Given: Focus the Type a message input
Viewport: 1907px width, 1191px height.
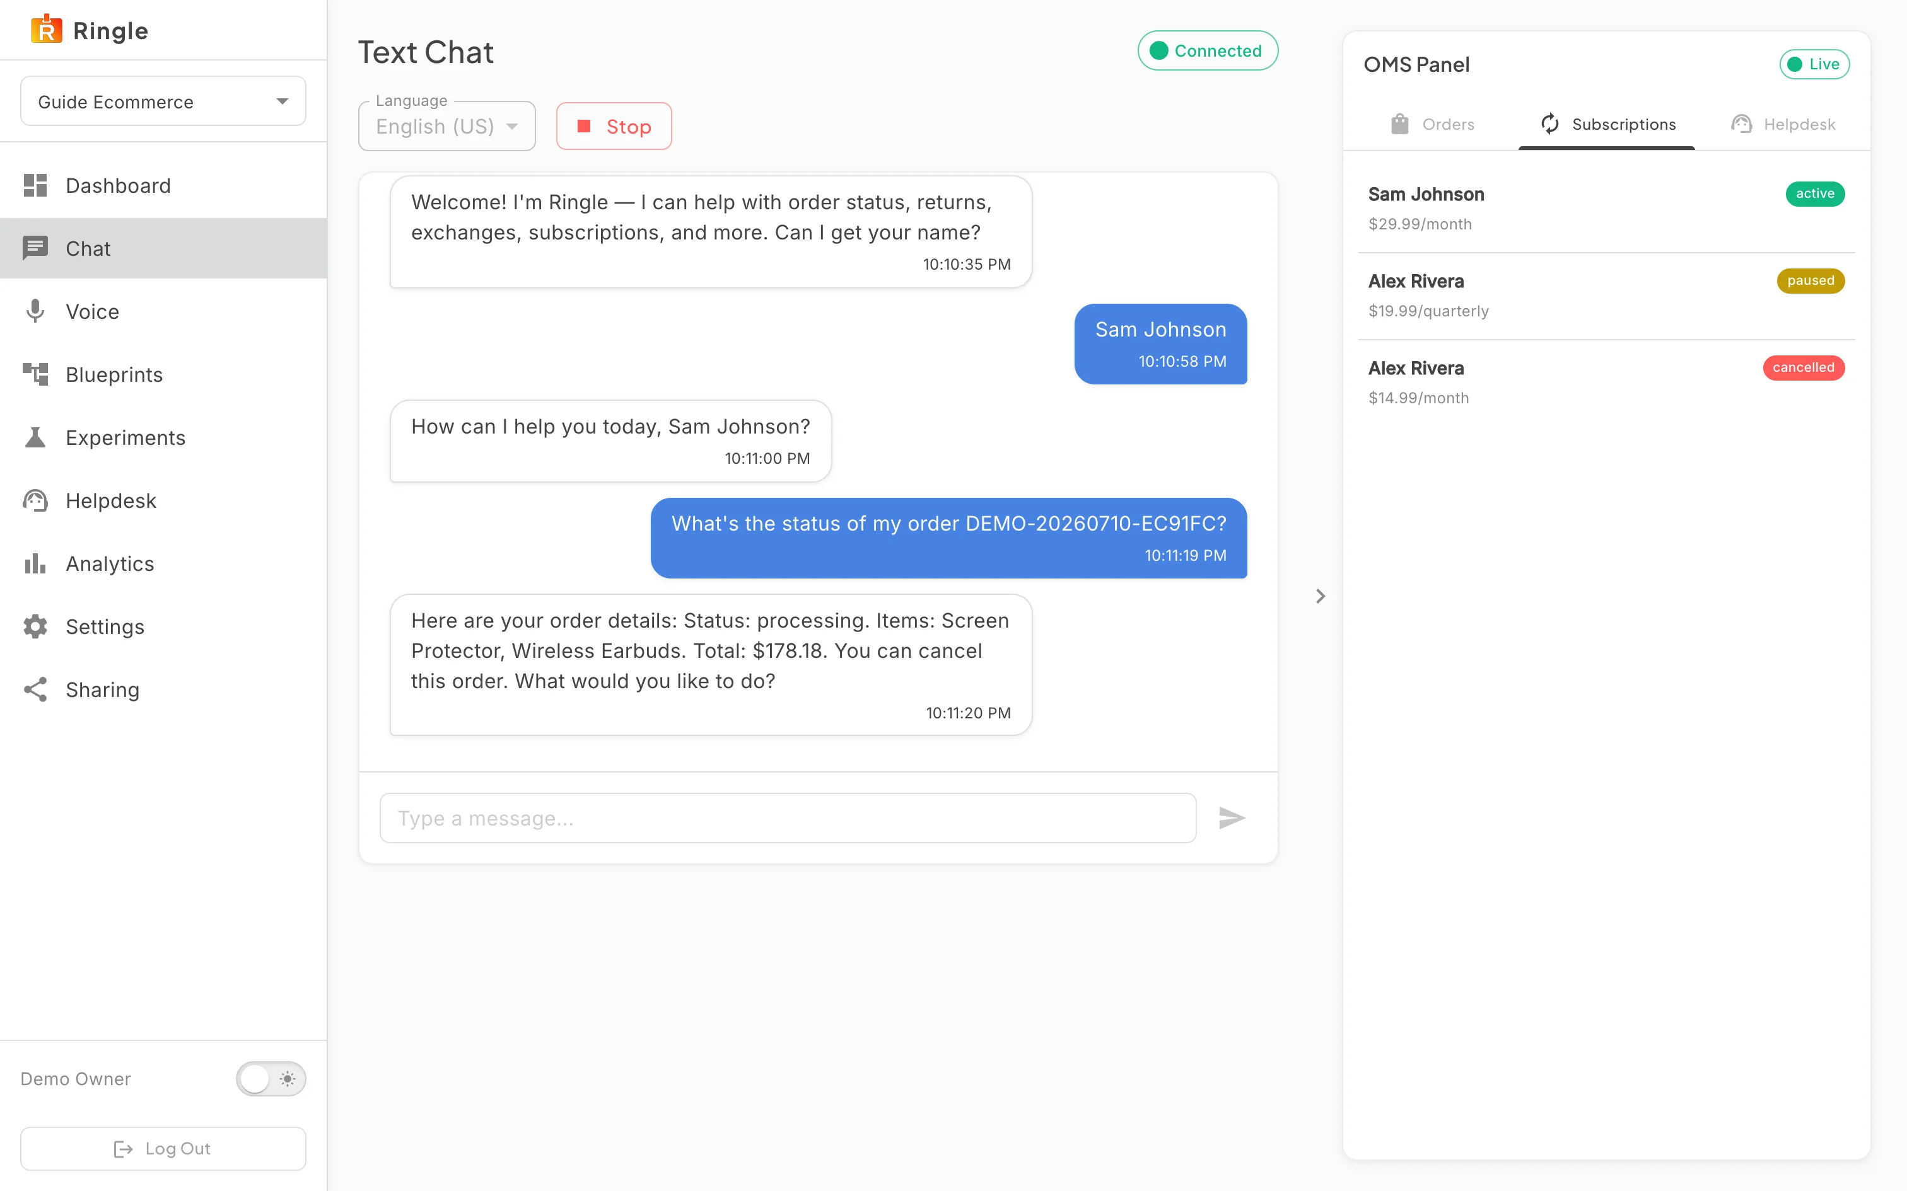Looking at the screenshot, I should pos(788,818).
